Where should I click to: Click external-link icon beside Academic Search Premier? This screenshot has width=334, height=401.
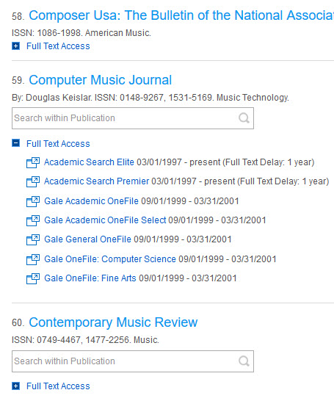33,182
